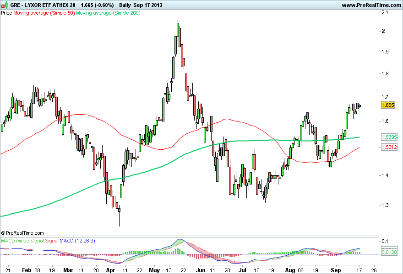Click the 10 date label after Jul
Viewport: 403px width, 274px height.
click(x=257, y=270)
